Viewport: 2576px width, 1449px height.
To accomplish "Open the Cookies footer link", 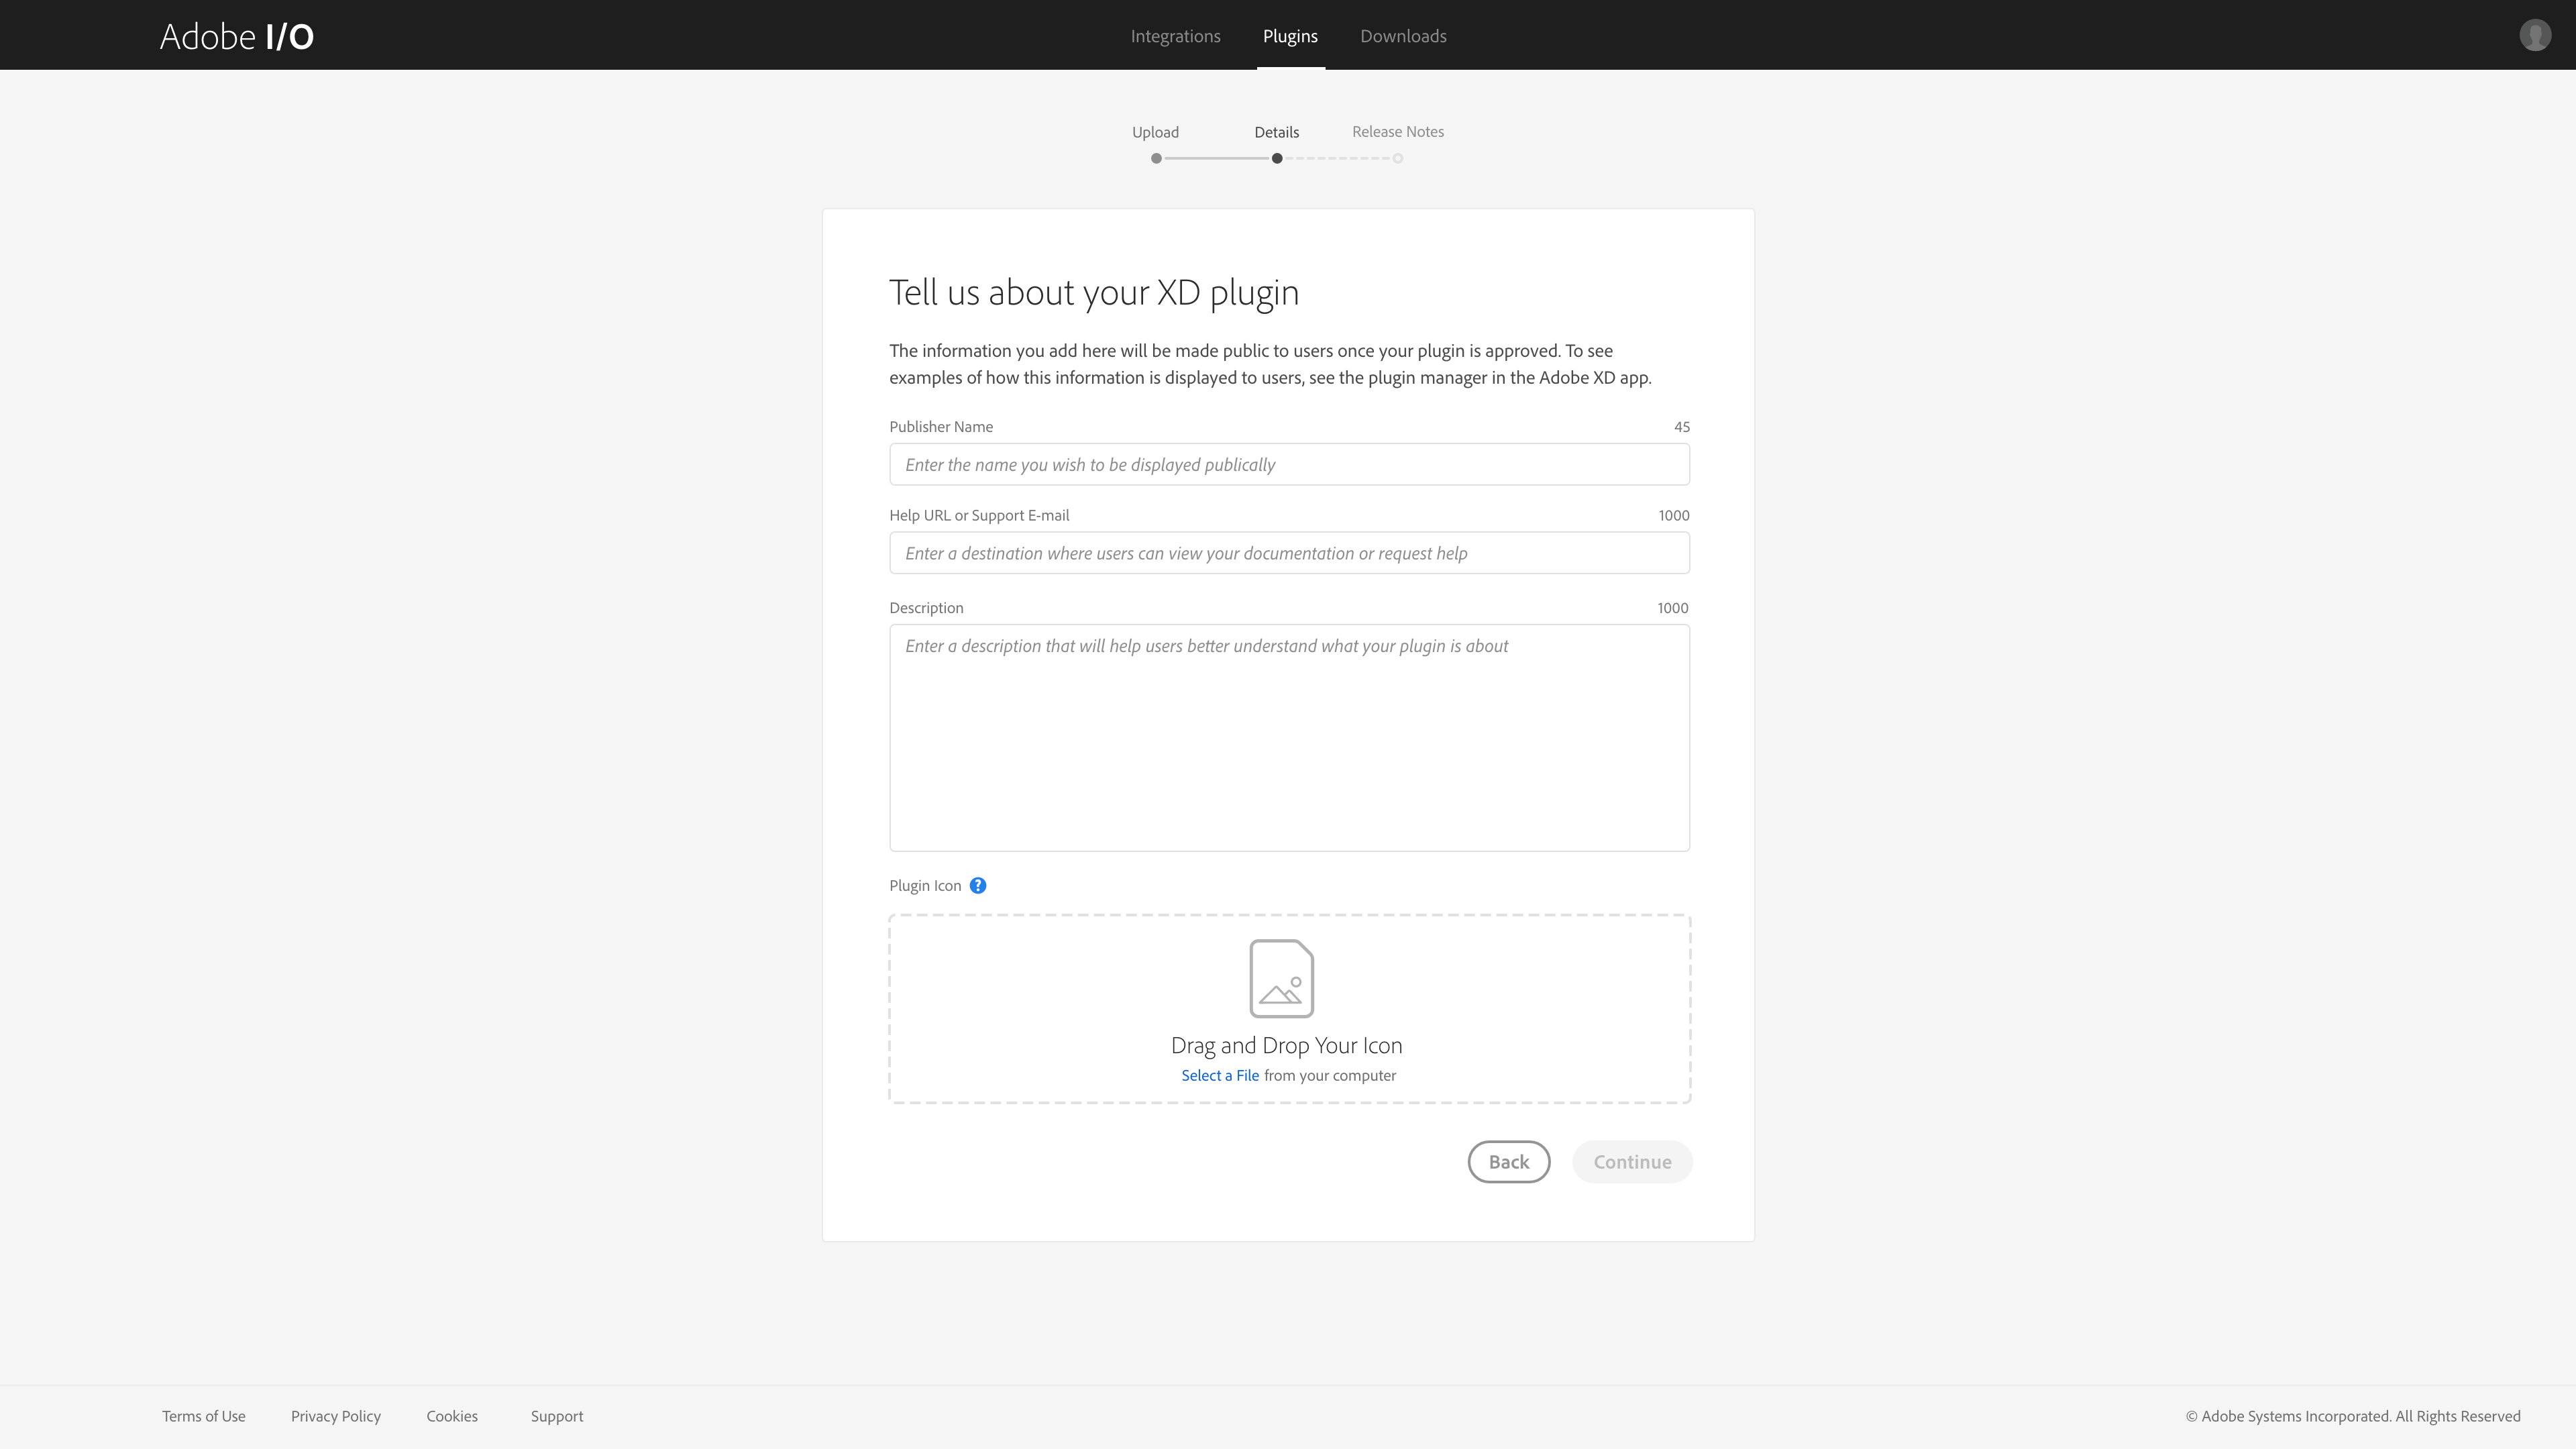I will [x=452, y=1416].
